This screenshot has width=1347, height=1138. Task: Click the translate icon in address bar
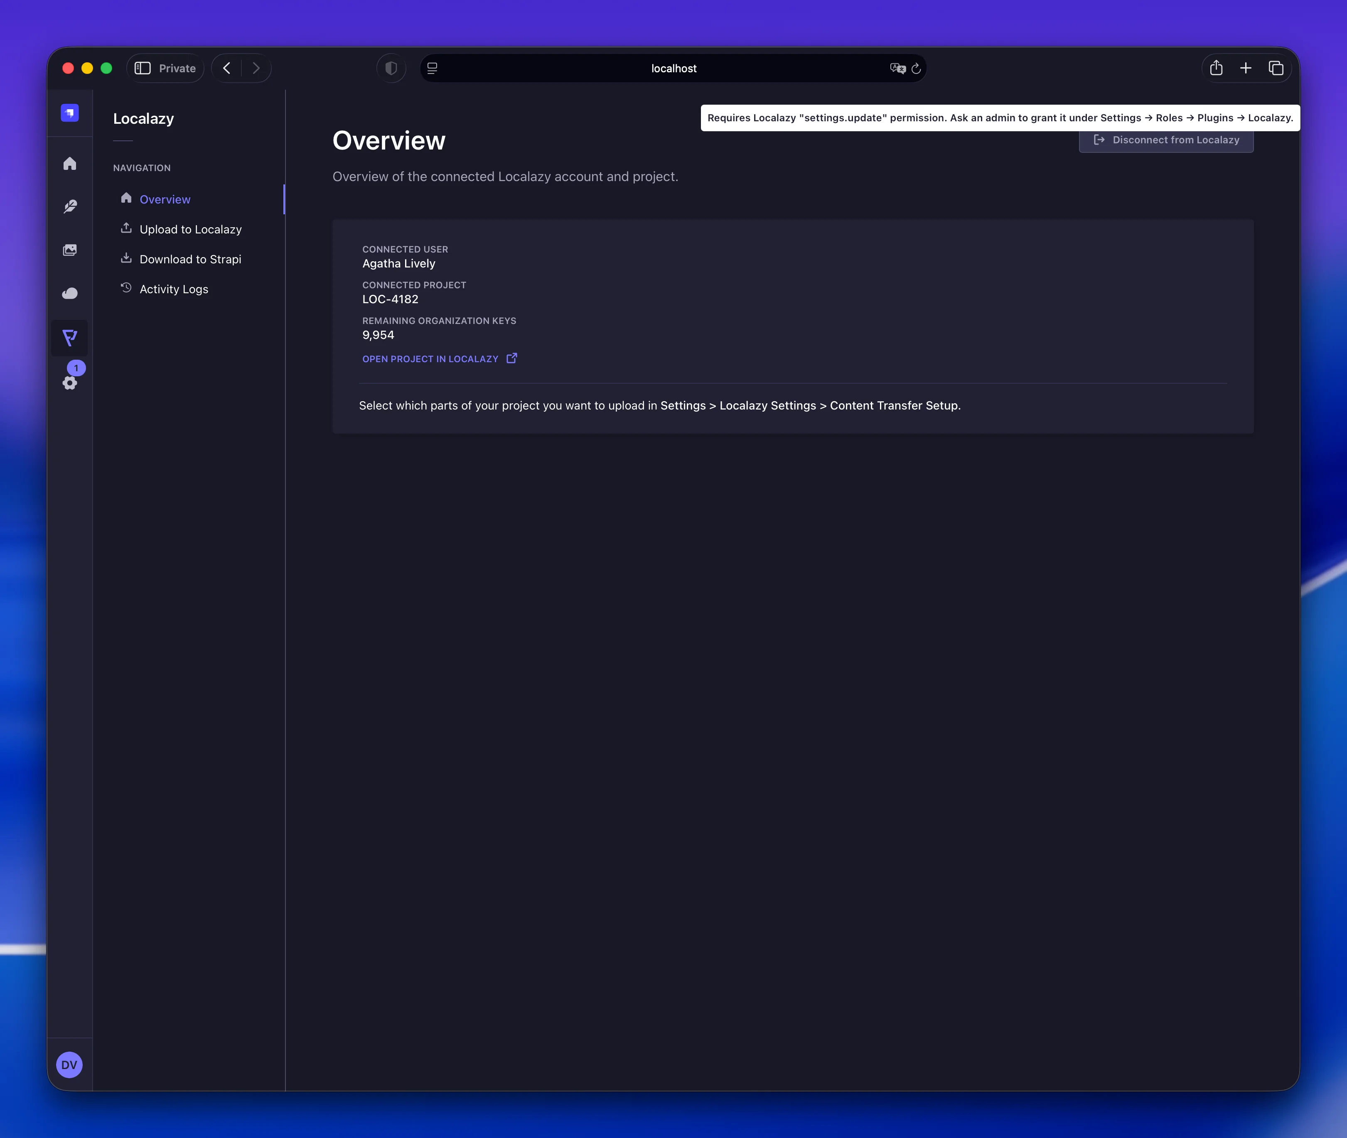point(897,69)
